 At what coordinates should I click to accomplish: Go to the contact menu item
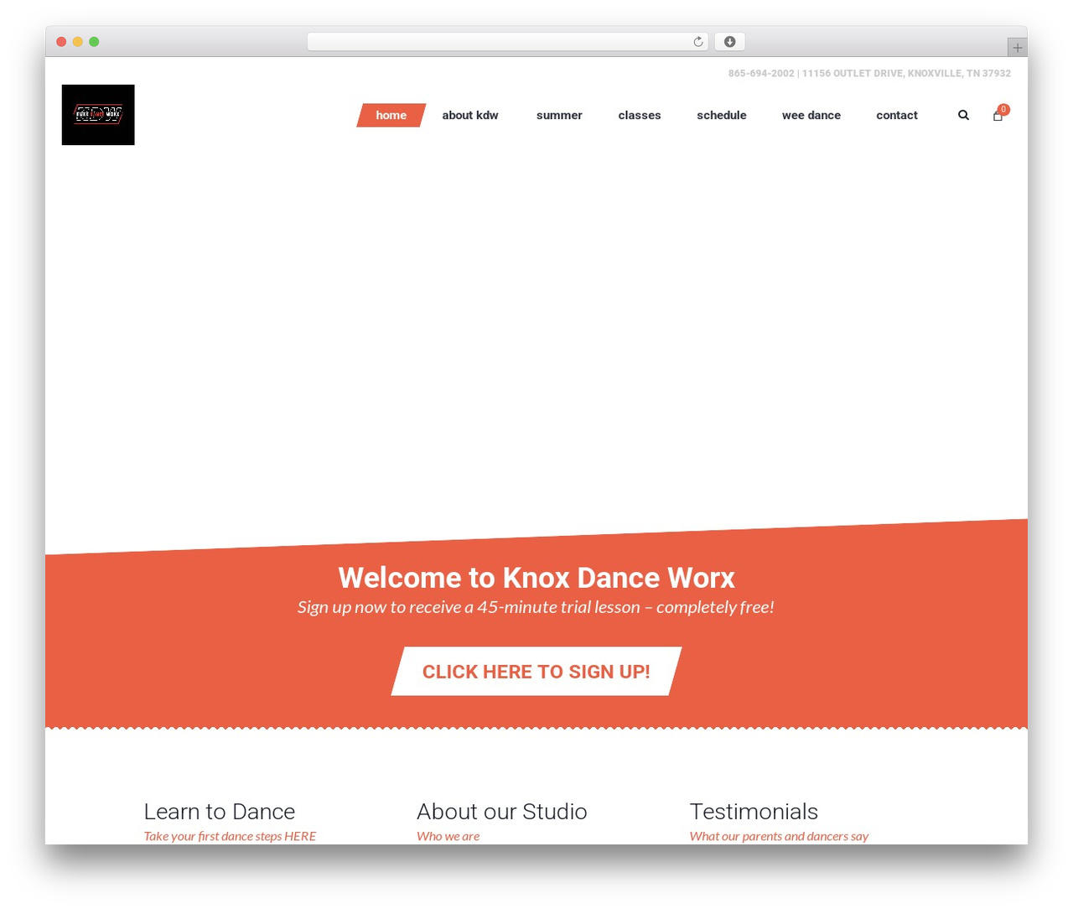point(897,116)
